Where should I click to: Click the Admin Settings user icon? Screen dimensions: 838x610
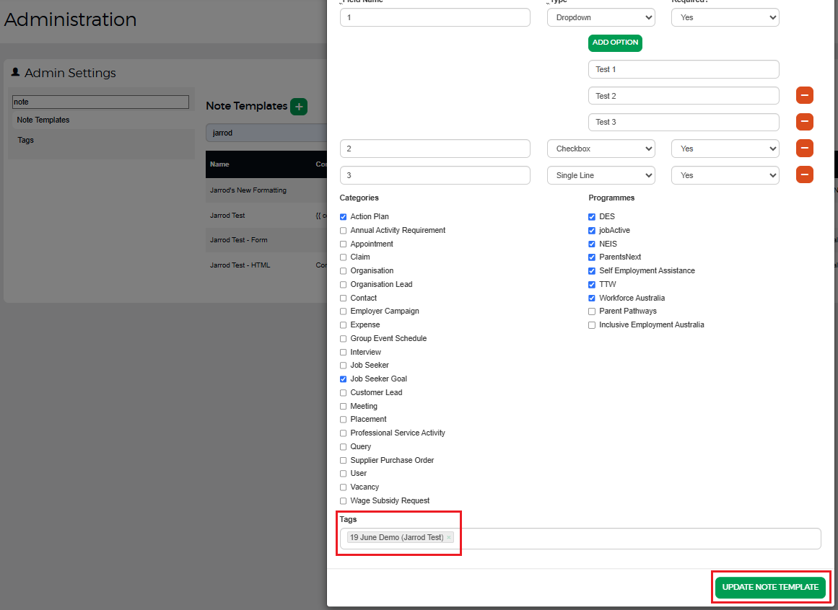(x=15, y=72)
